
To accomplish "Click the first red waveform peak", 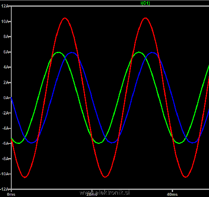I will click(x=65, y=18).
